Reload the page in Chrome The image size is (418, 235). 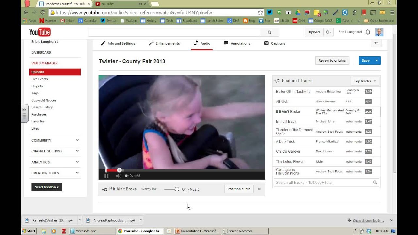tap(42, 13)
